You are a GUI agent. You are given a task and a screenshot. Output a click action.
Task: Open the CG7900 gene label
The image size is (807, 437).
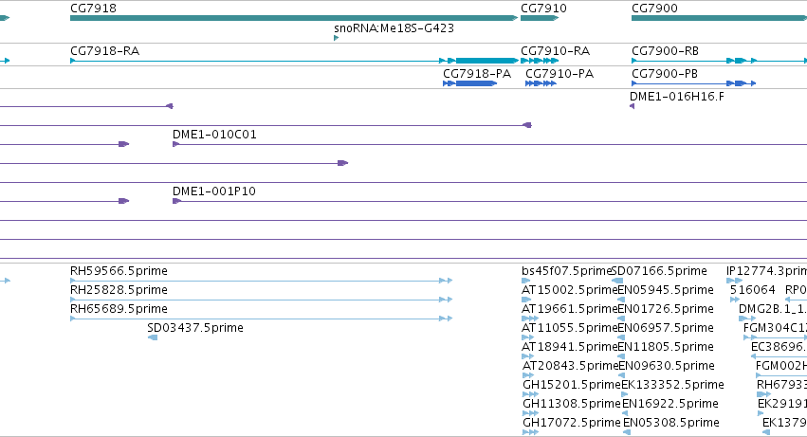pyautogui.click(x=654, y=9)
